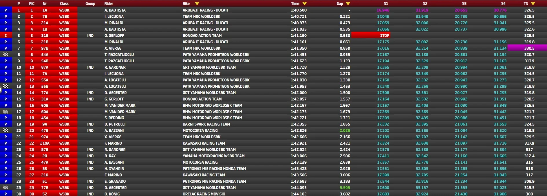The height and width of the screenshot is (196, 547).
Task: Open the Gap column dropdown arrow
Action: pos(348,4)
